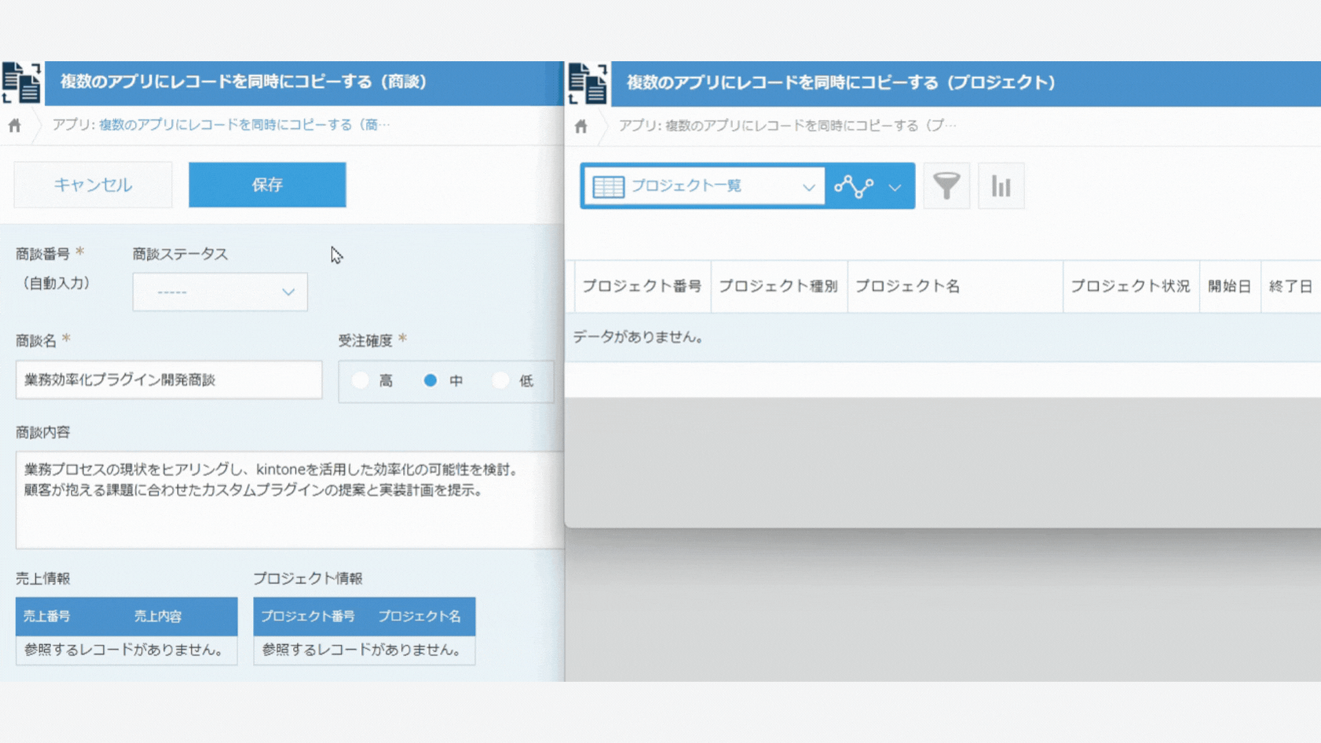Open the プロジェクト app breadcrumb link

click(x=810, y=126)
